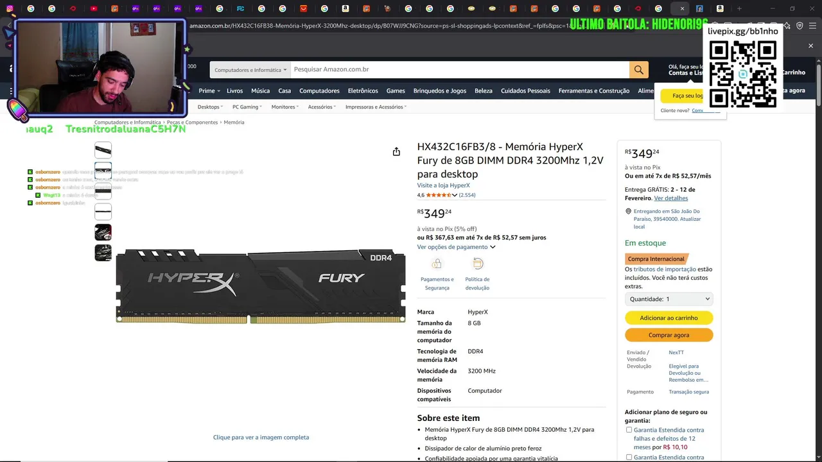Click the Pesquisar Amazon.com.br search field
Viewport: 822px width, 462px height.
tap(459, 69)
